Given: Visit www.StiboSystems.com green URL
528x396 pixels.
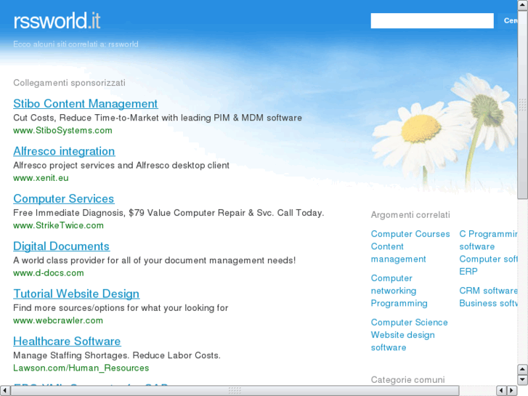Looking at the screenshot, I should point(62,131).
